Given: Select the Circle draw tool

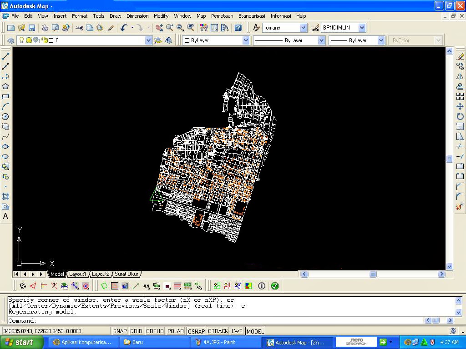Looking at the screenshot, I should coord(5,117).
